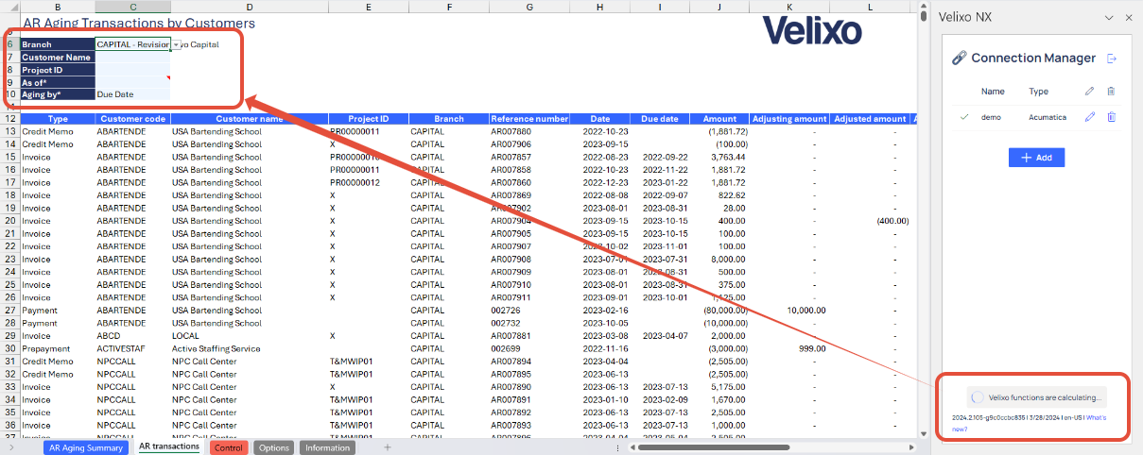
Task: Select the Branch value cell CAPITAL - Revision
Action: [x=132, y=44]
